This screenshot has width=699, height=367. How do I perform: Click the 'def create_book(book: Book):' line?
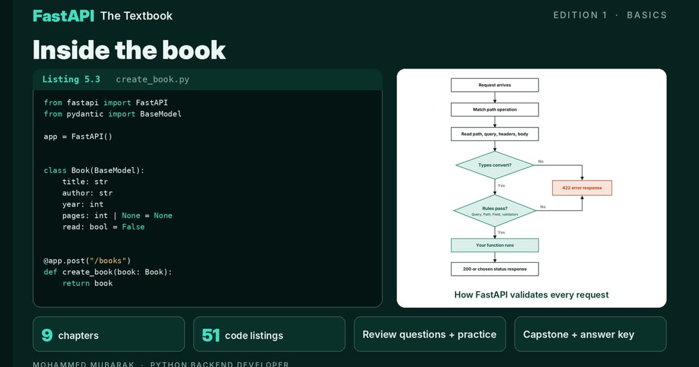point(108,272)
